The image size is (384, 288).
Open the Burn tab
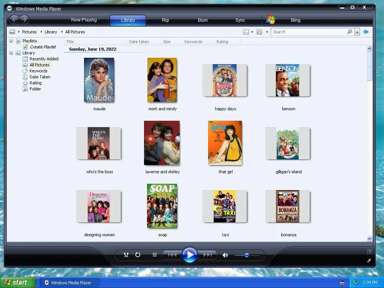(x=202, y=20)
